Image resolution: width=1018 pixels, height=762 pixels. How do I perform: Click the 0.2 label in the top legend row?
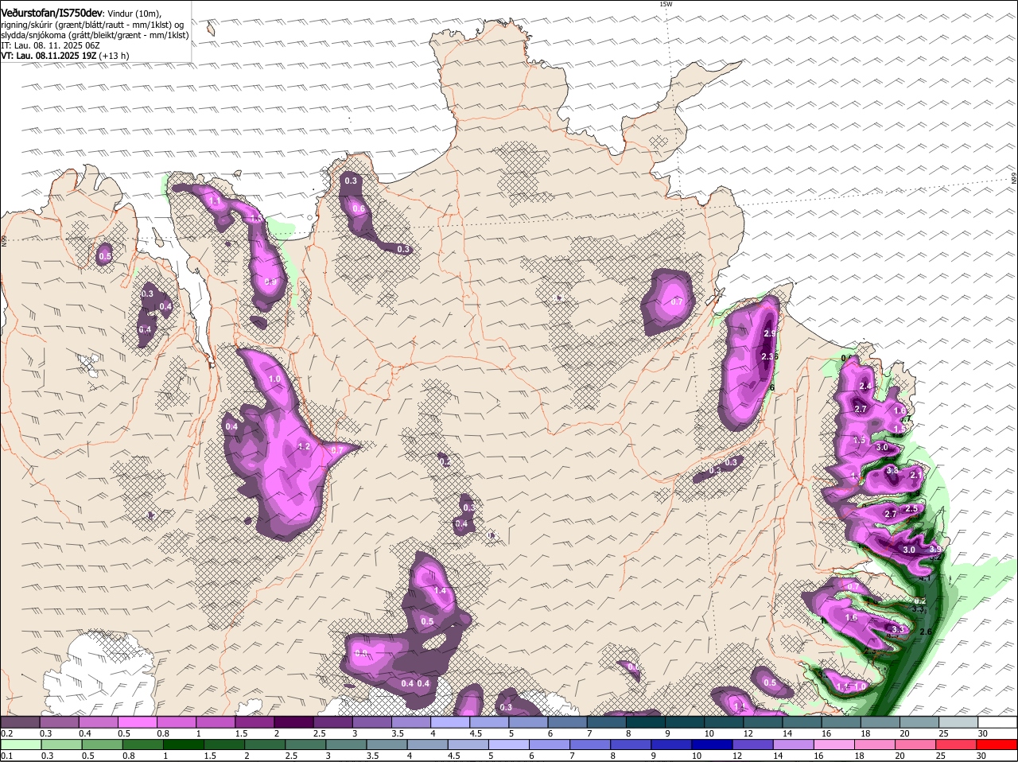click(x=6, y=733)
